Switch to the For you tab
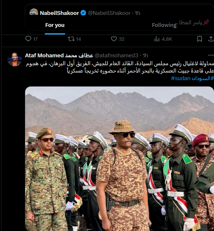This screenshot has height=231, width=214. click(55, 25)
